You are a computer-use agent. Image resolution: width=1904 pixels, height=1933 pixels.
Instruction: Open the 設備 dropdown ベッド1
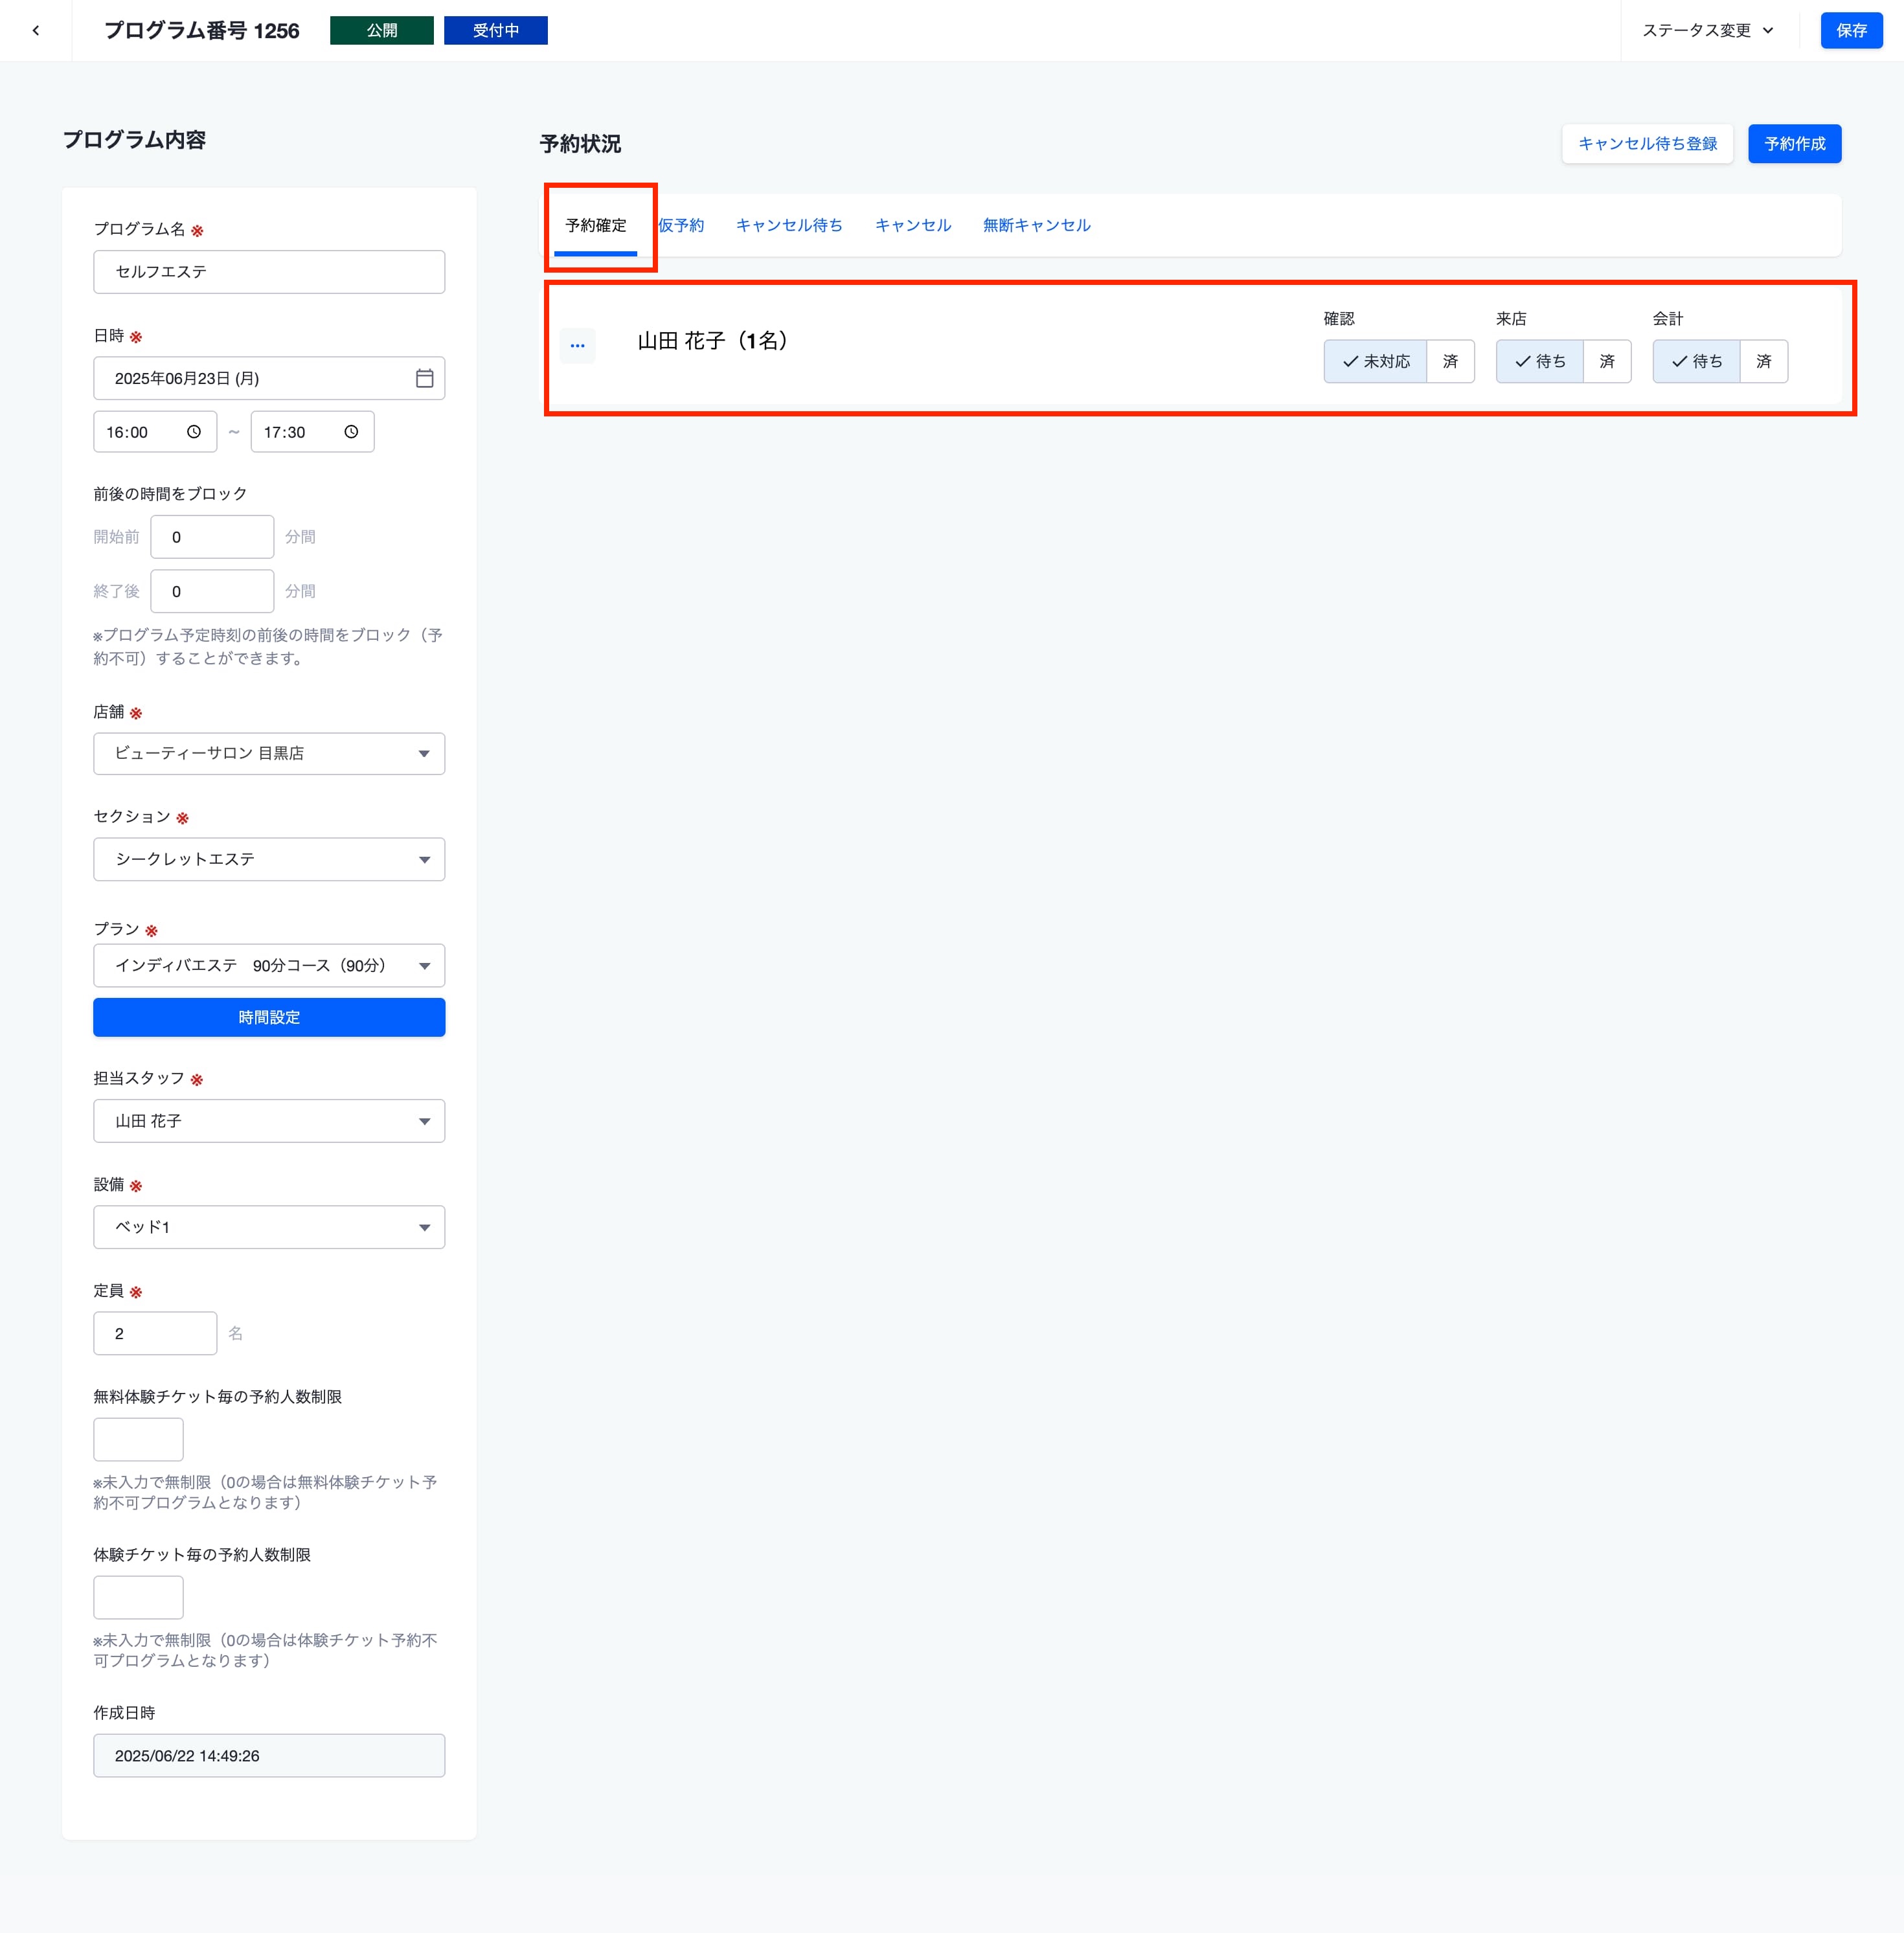(x=269, y=1227)
